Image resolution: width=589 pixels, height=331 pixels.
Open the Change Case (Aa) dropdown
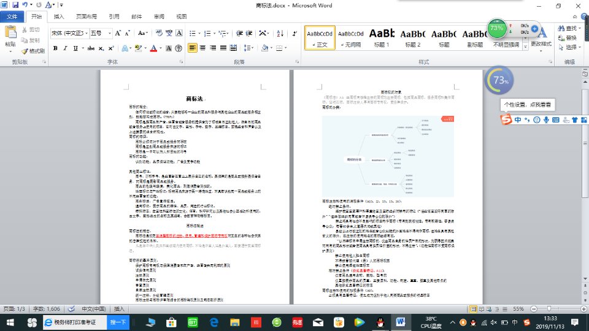(143, 33)
